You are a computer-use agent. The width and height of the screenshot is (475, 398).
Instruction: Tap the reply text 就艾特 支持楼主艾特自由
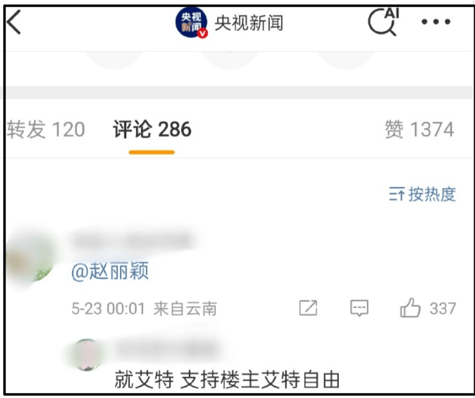pyautogui.click(x=227, y=380)
